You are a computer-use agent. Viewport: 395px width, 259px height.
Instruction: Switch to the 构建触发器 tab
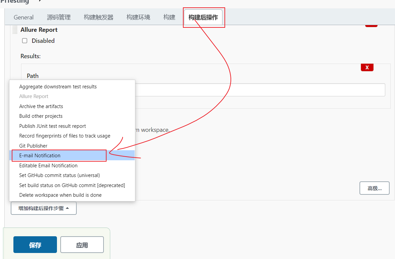click(x=98, y=17)
